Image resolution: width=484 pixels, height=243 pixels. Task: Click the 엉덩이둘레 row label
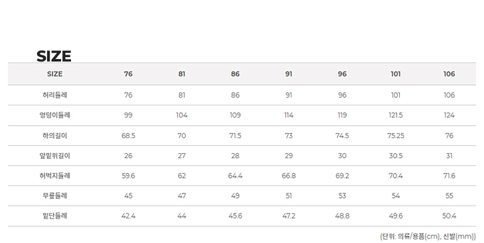55,115
